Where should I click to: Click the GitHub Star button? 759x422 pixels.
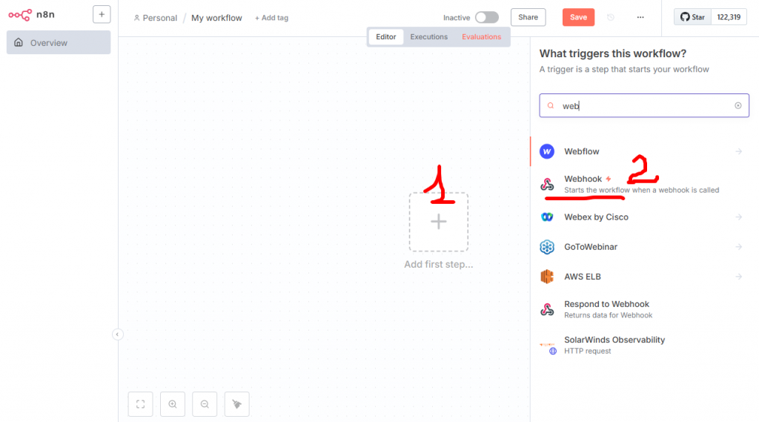[x=693, y=17]
